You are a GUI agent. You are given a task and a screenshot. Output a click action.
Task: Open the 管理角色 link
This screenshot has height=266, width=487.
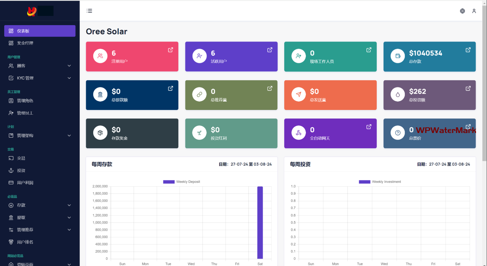pyautogui.click(x=25, y=101)
